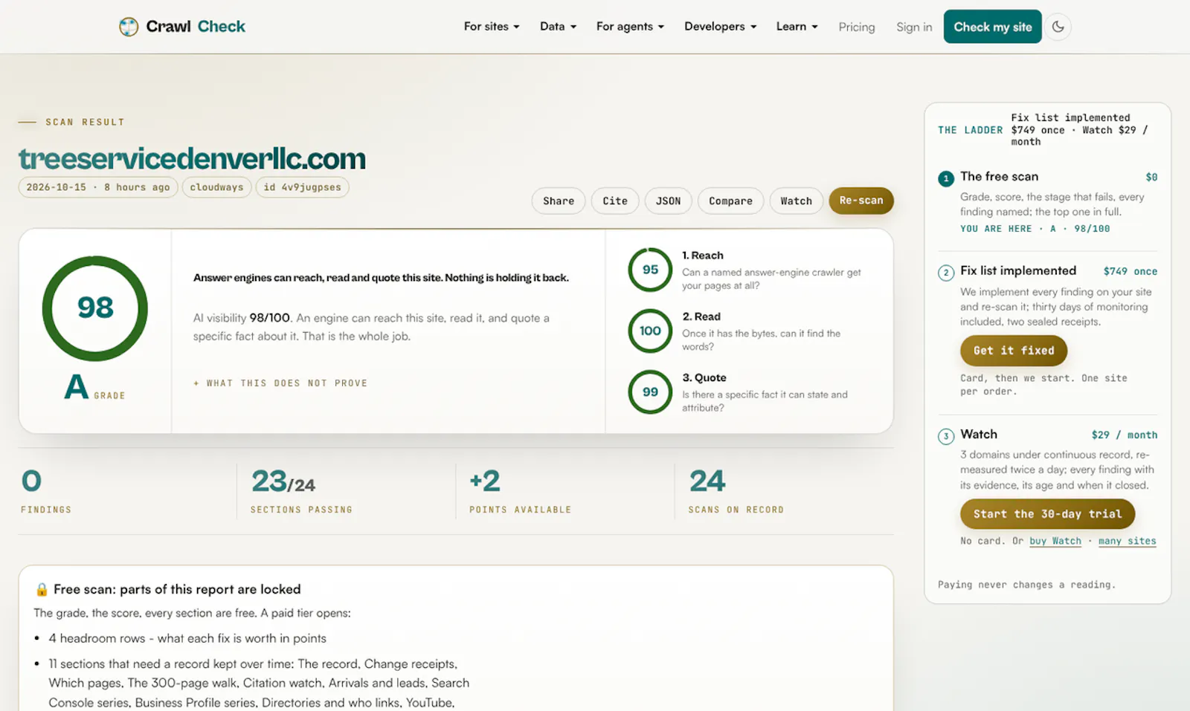Toggle dark mode with the moon icon
This screenshot has width=1190, height=711.
(x=1058, y=27)
